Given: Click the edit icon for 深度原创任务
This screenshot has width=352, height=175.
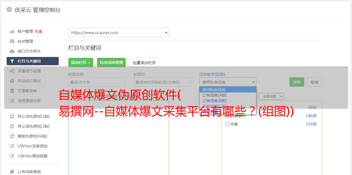Looking at the screenshot, I should click(x=12, y=101).
